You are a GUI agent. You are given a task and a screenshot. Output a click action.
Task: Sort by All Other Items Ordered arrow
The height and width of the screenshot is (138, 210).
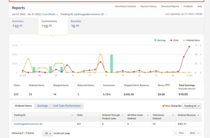[x=148, y=115]
